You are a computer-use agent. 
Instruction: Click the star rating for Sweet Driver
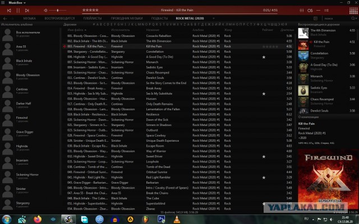click(x=264, y=157)
